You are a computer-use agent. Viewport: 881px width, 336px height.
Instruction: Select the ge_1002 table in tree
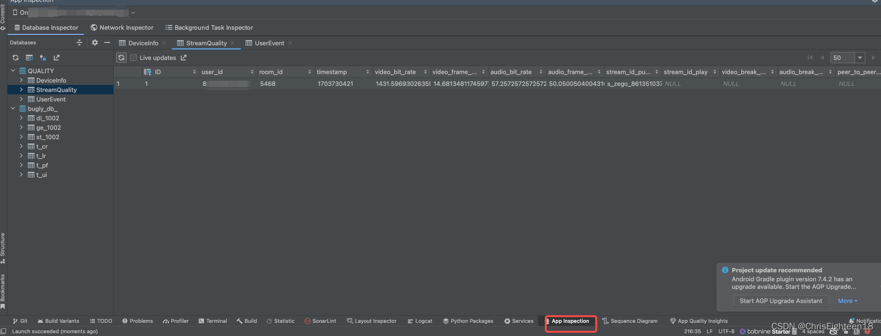pyautogui.click(x=49, y=127)
